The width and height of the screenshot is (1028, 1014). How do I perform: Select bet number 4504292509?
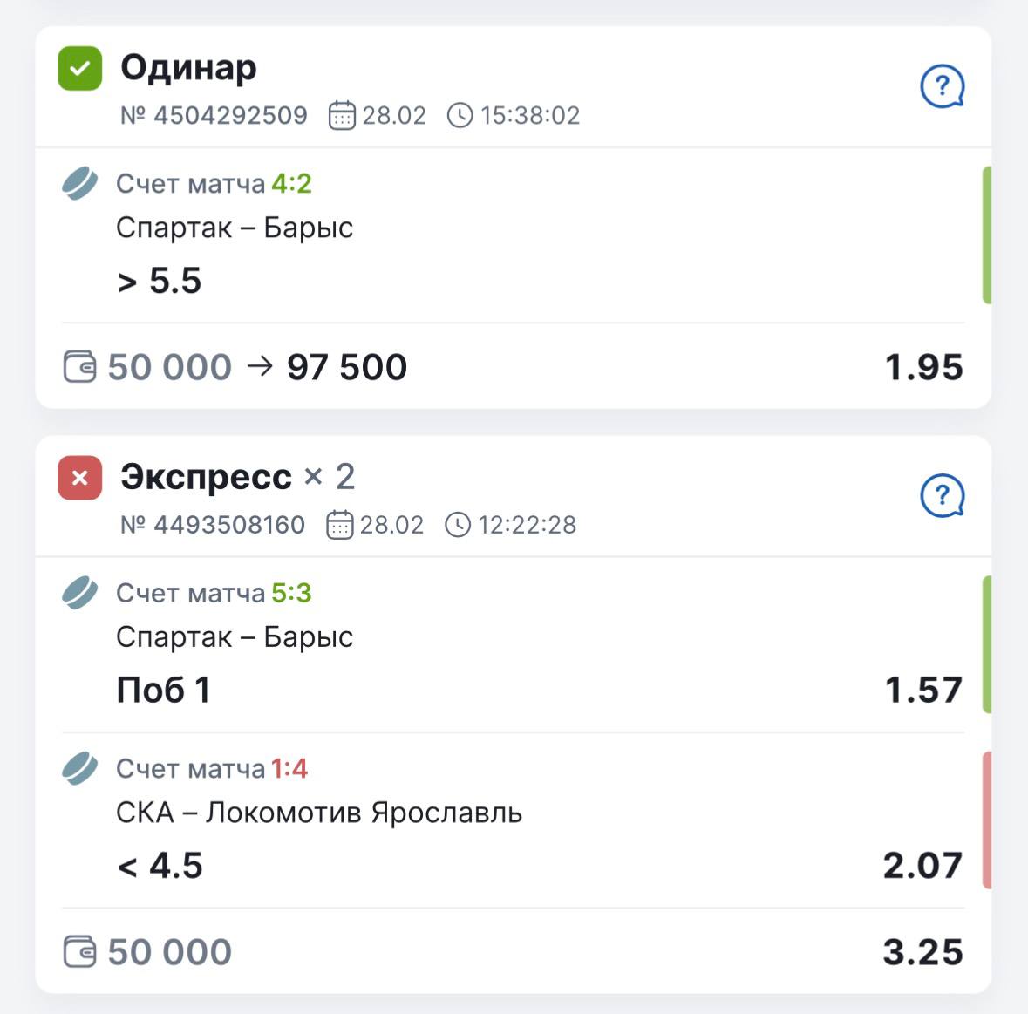tap(214, 115)
